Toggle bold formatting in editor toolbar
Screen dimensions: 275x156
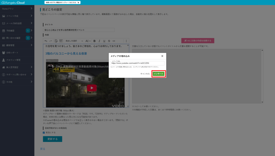[x=95, y=41]
